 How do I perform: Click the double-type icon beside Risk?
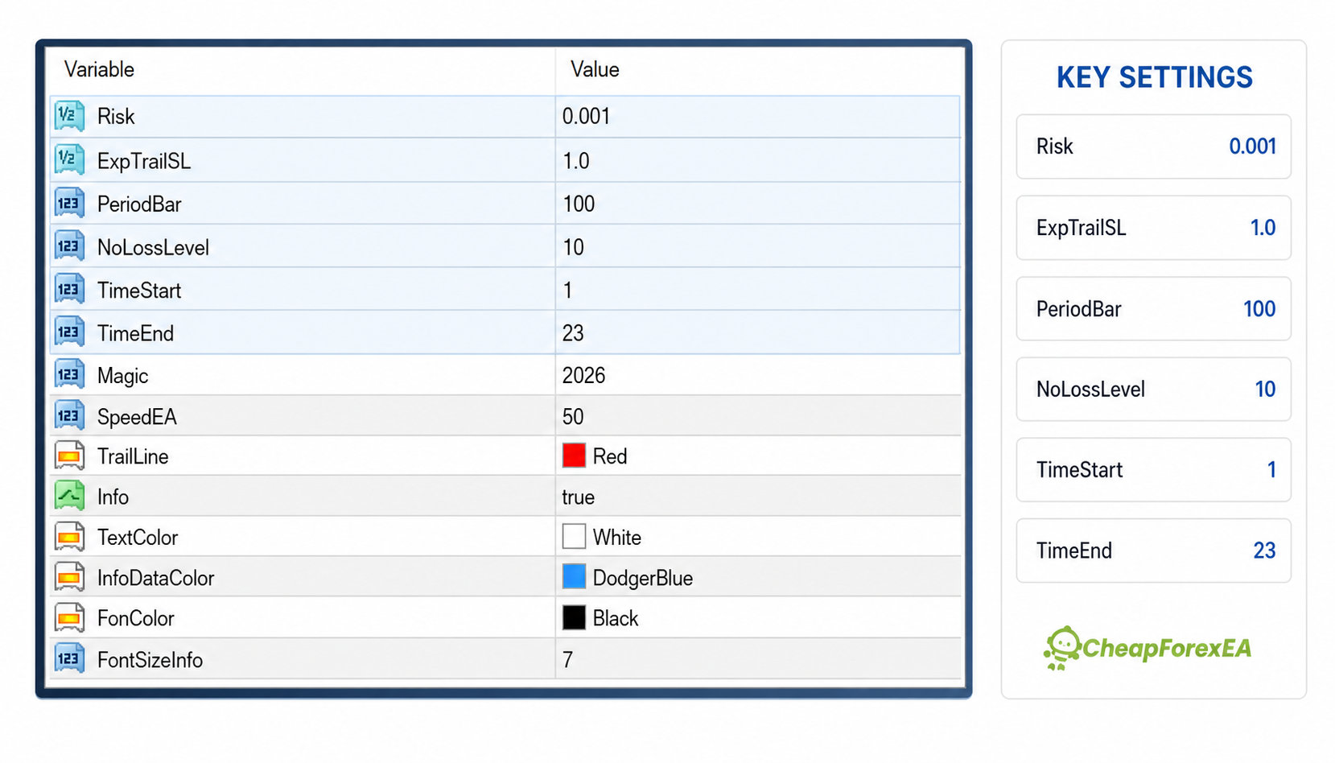[69, 116]
